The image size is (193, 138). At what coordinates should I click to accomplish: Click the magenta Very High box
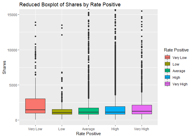coord(142,110)
